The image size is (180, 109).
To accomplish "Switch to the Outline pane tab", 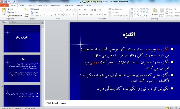I will point(14,22).
